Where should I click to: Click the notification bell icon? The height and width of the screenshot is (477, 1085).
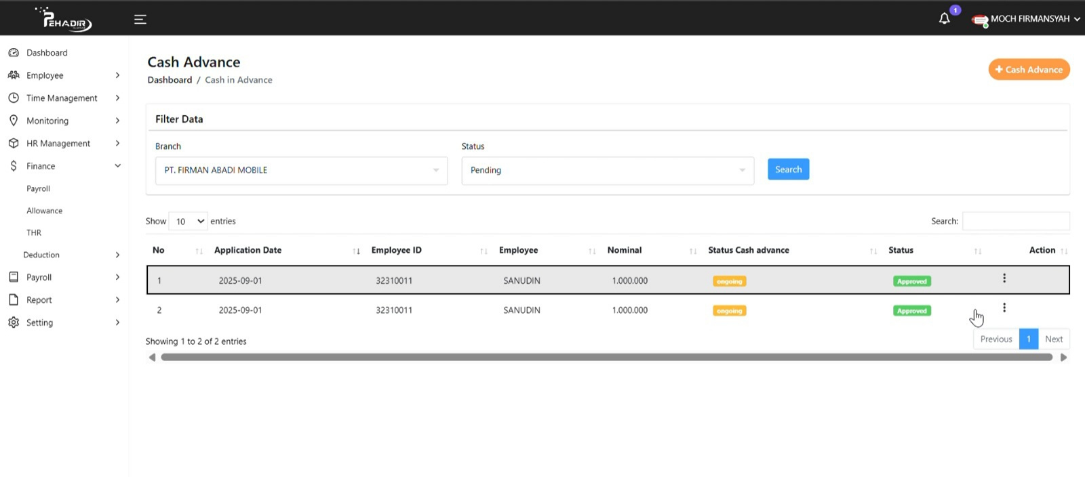tap(944, 19)
